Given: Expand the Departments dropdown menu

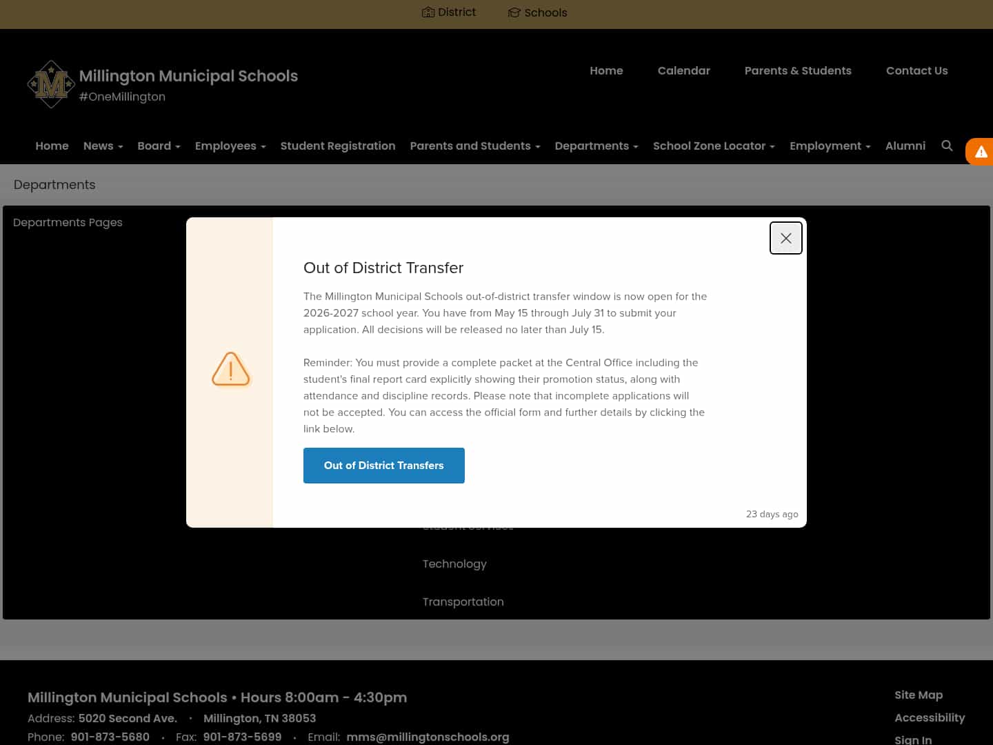Looking at the screenshot, I should (596, 146).
